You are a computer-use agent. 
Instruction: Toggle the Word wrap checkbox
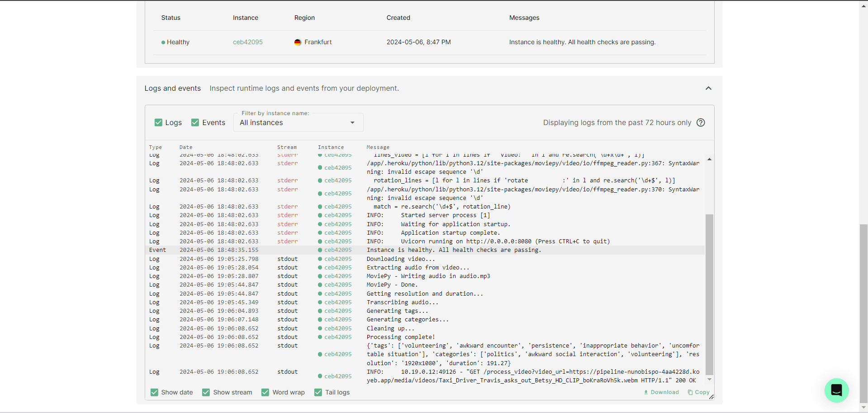point(266,392)
